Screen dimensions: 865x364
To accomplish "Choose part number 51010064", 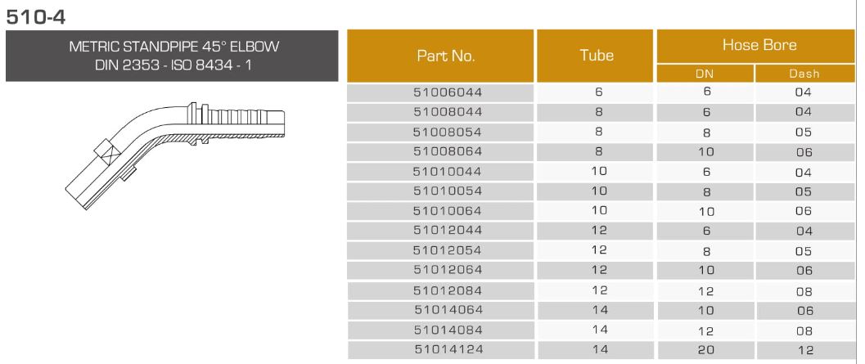I will pyautogui.click(x=448, y=210).
